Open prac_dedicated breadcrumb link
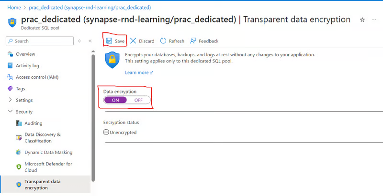Viewport: 383px width, 196px height. pyautogui.click(x=90, y=8)
